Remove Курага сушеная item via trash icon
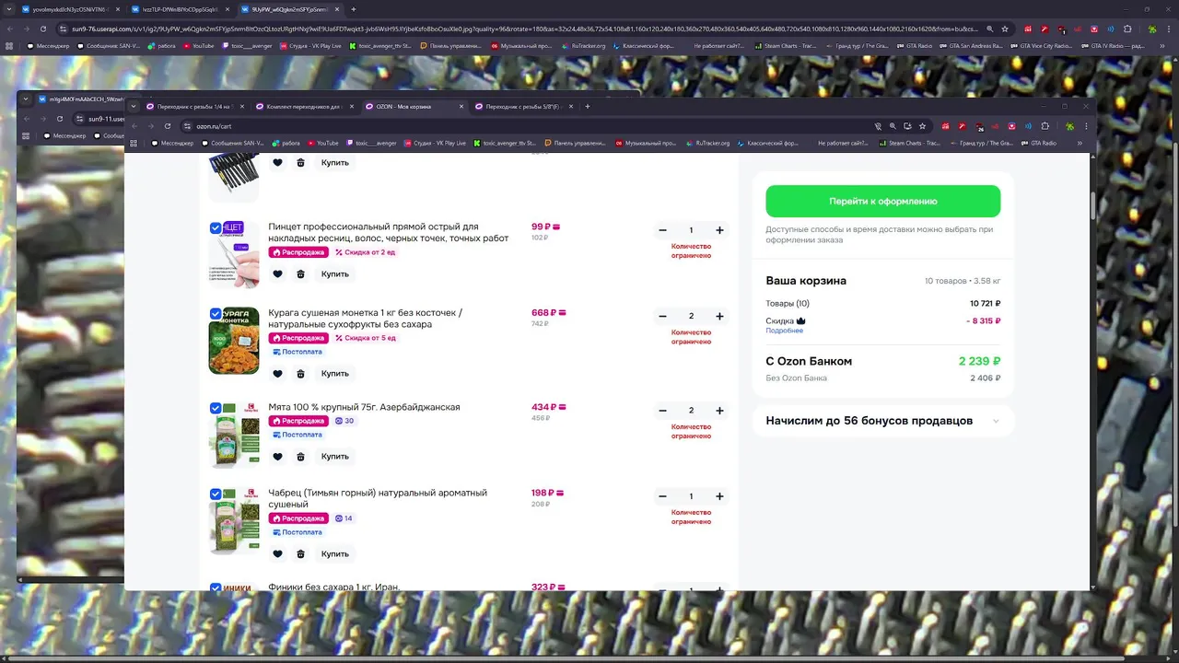The height and width of the screenshot is (663, 1179). [300, 374]
